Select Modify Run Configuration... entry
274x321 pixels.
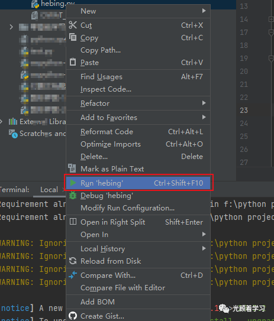pos(138,208)
